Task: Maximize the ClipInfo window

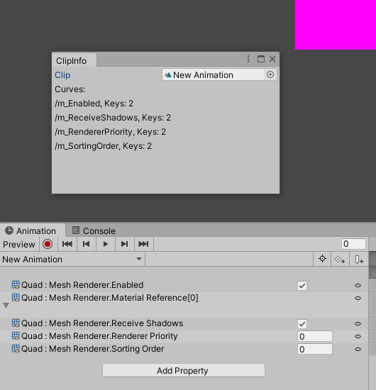Action: [x=261, y=59]
